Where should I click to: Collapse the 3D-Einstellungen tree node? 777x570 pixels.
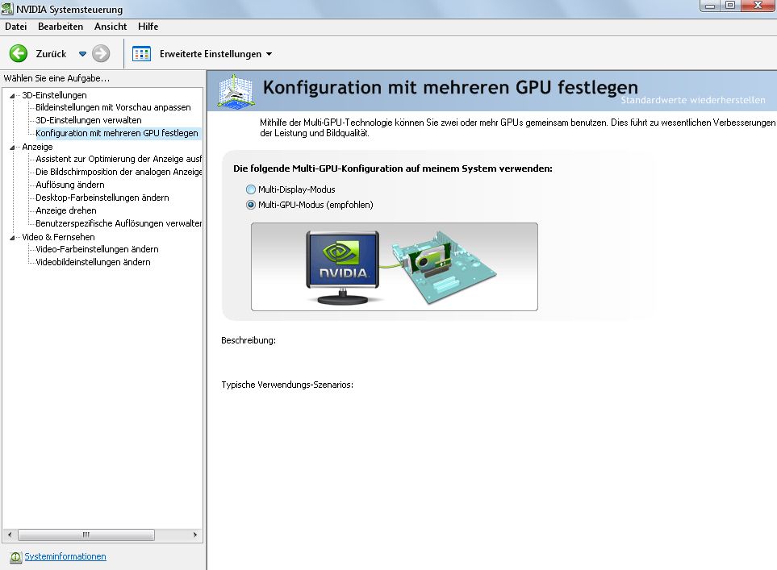click(12, 96)
